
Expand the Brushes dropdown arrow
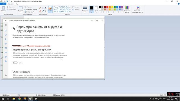click(50, 12)
